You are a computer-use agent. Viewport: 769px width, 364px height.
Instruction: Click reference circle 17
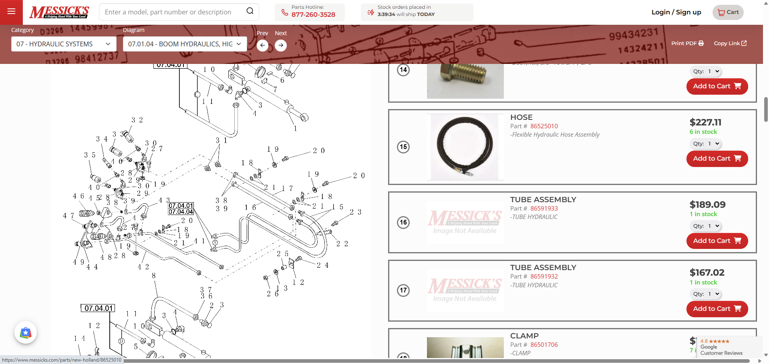[x=403, y=290]
